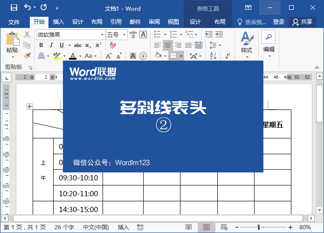Image resolution: width=324 pixels, height=233 pixels.
Task: Open the 编辑 editing menu
Action: tap(269, 45)
